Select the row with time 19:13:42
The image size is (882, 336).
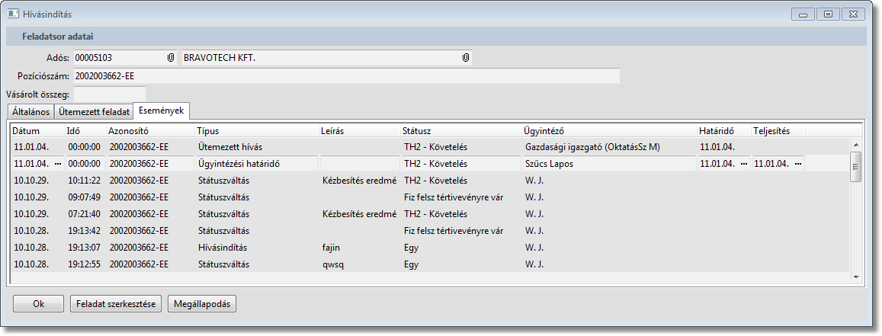point(430,231)
